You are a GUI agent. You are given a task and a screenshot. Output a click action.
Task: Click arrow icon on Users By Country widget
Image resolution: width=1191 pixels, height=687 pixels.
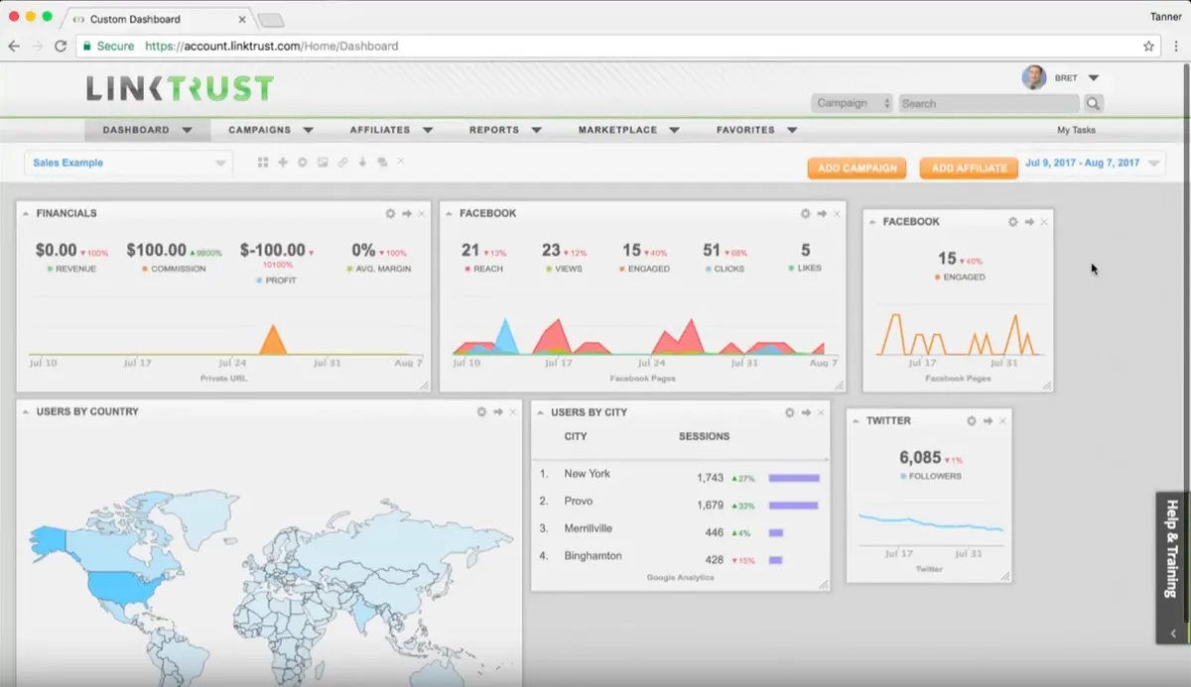(498, 412)
